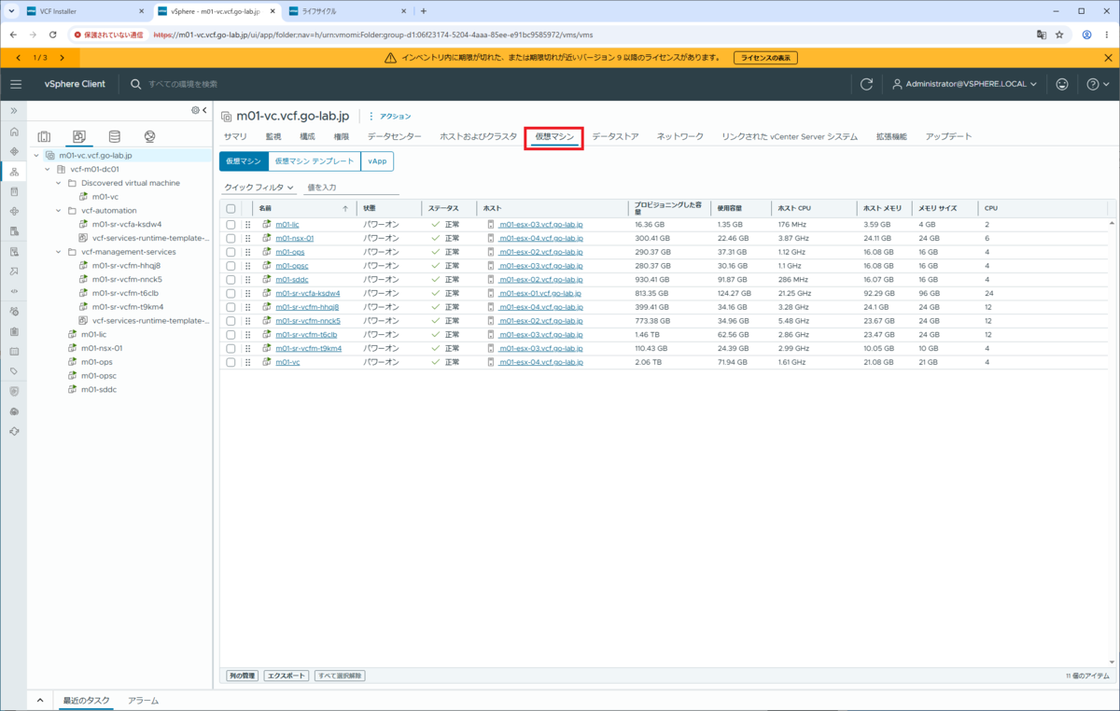Bookmark this page with the star icon
The width and height of the screenshot is (1120, 711).
tap(1059, 35)
